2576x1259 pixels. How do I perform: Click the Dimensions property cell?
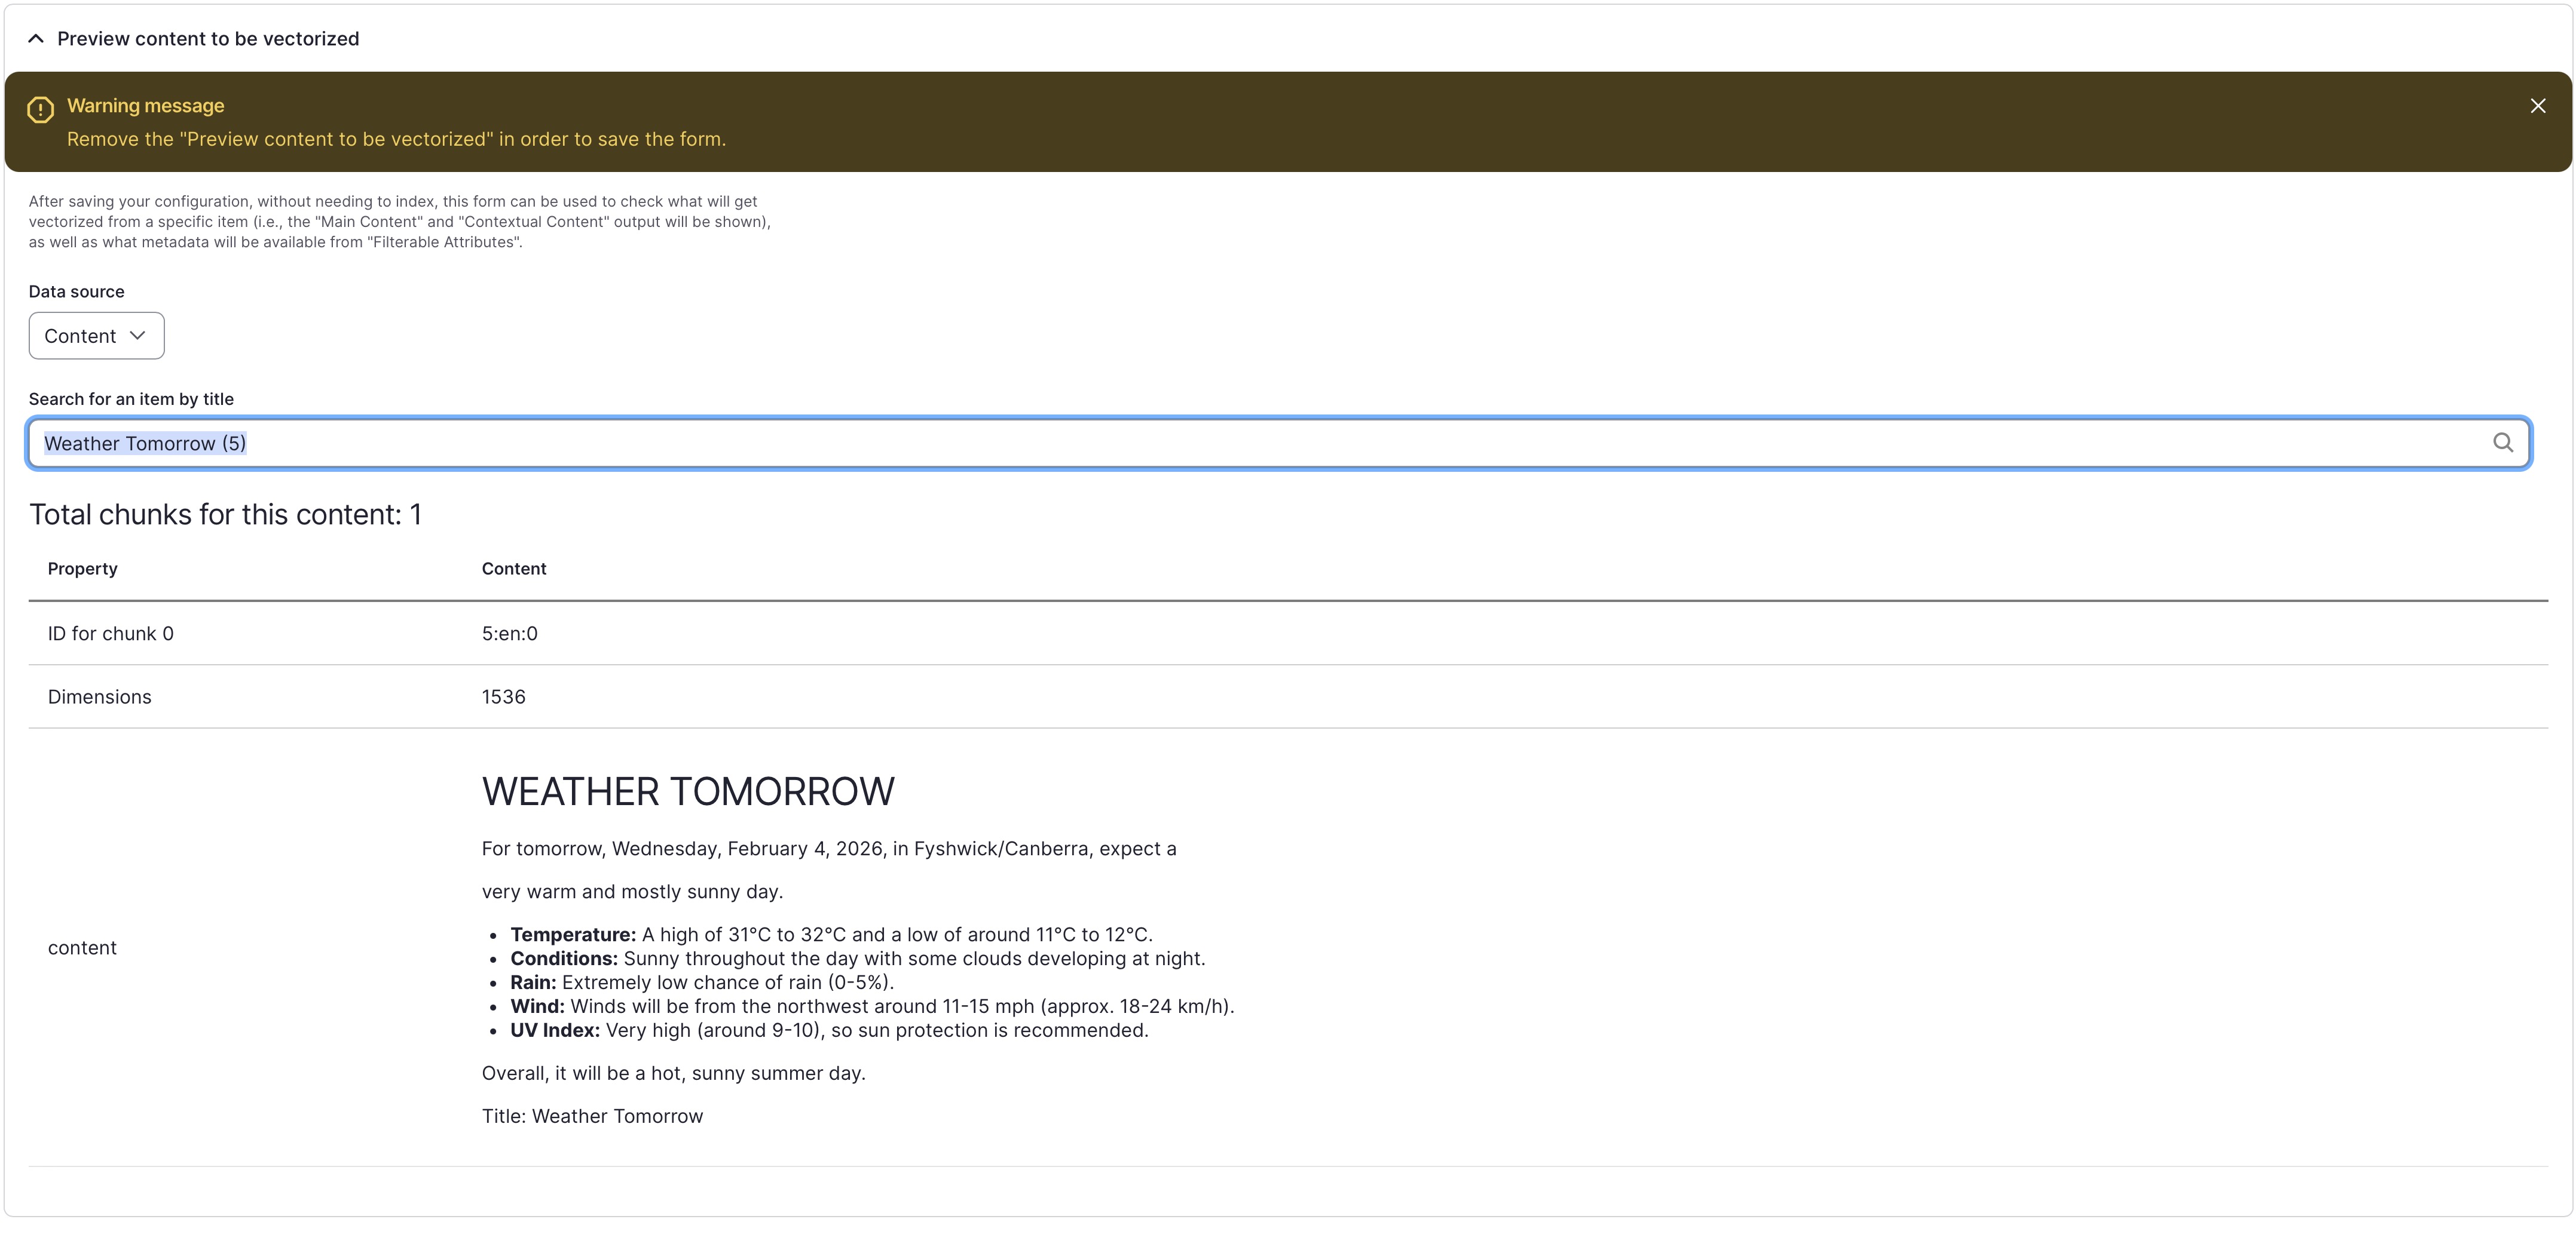click(x=99, y=696)
